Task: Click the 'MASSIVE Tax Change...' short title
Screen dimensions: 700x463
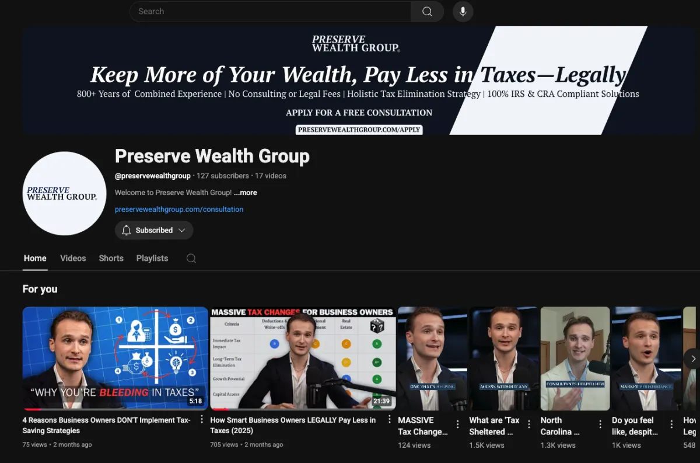Action: (423, 426)
